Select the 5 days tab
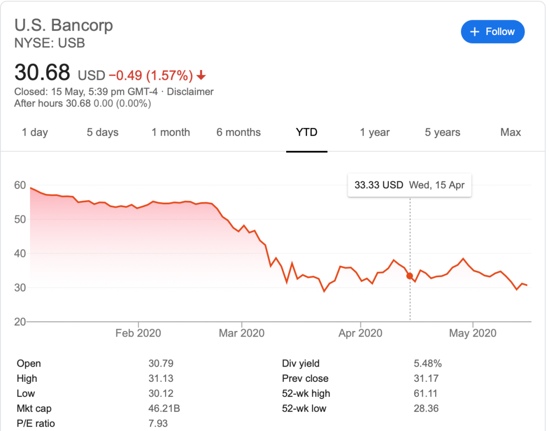Screen dimensions: 549x431 point(102,132)
